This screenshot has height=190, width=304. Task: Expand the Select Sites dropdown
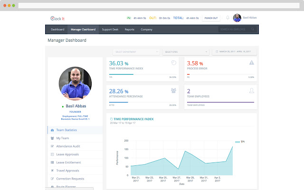[185, 51]
